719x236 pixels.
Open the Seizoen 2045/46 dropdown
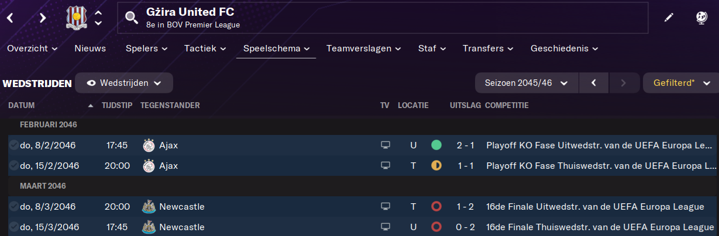point(527,83)
